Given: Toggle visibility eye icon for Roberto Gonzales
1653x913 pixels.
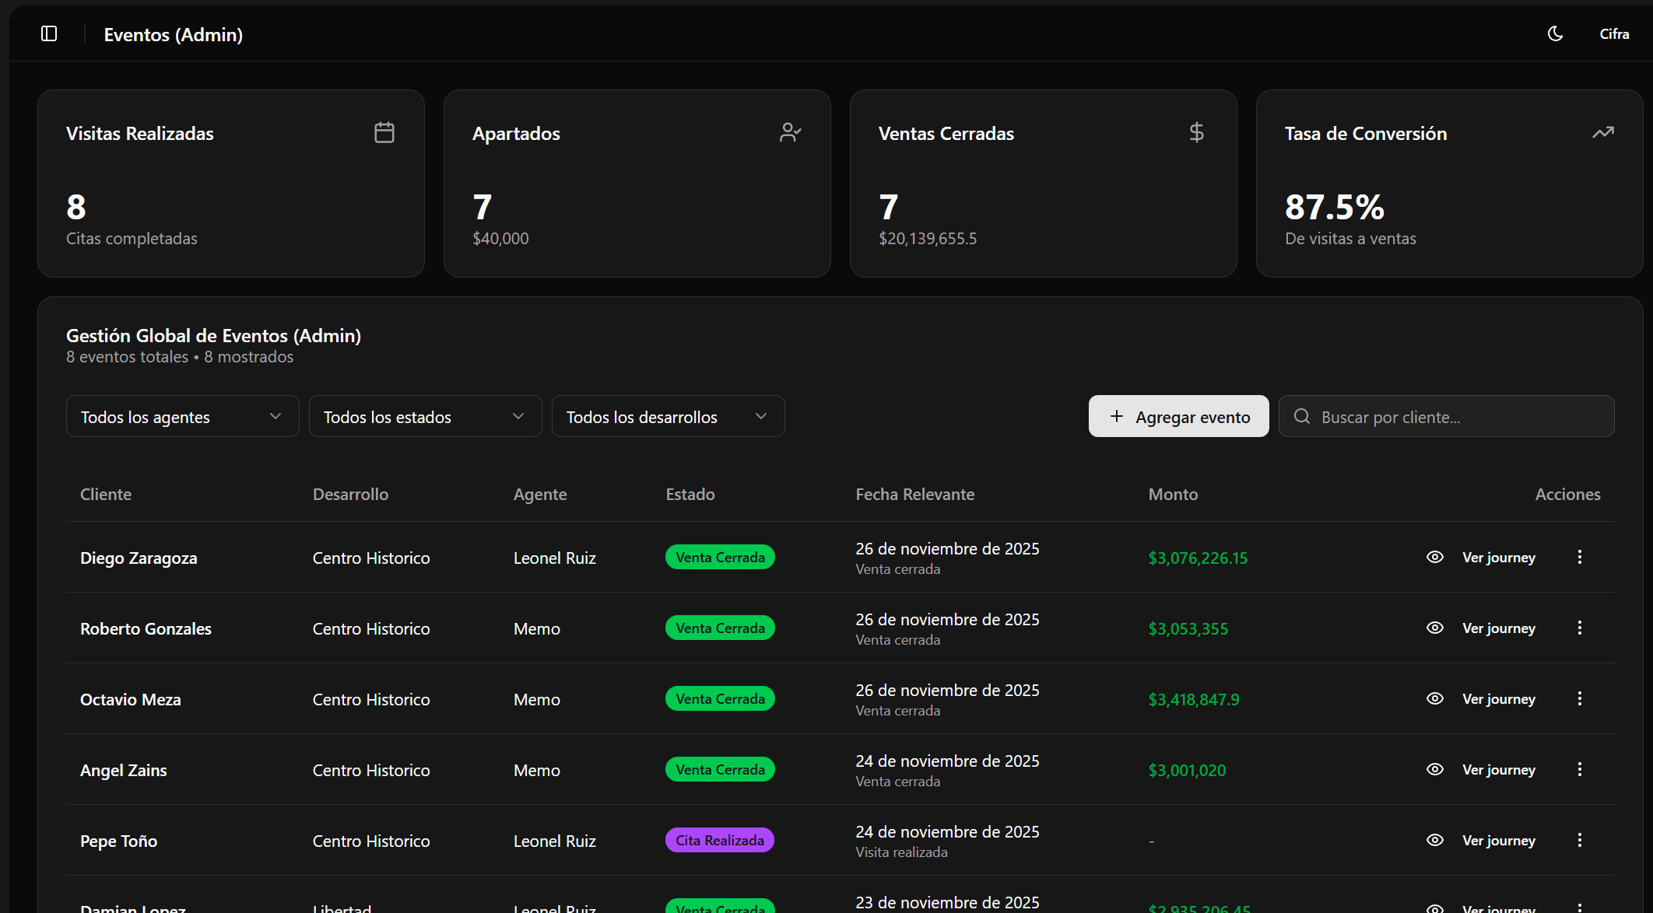Looking at the screenshot, I should click(1435, 628).
